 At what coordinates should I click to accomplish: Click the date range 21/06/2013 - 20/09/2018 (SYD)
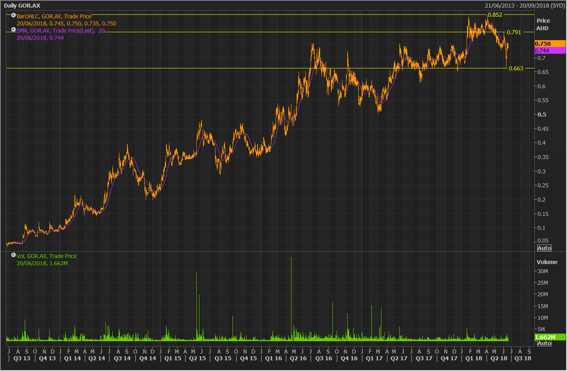tap(525, 6)
